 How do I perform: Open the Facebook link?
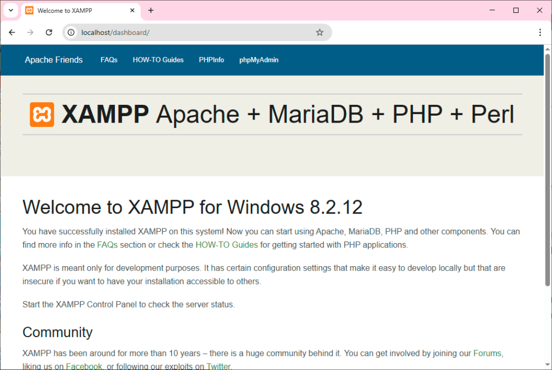pos(84,366)
